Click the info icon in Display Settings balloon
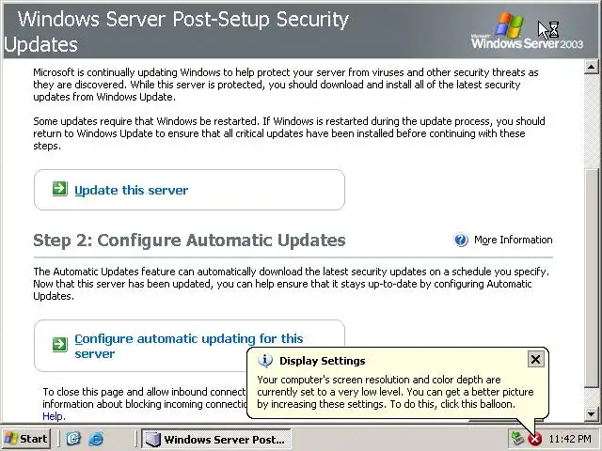This screenshot has width=602, height=451. (x=265, y=360)
